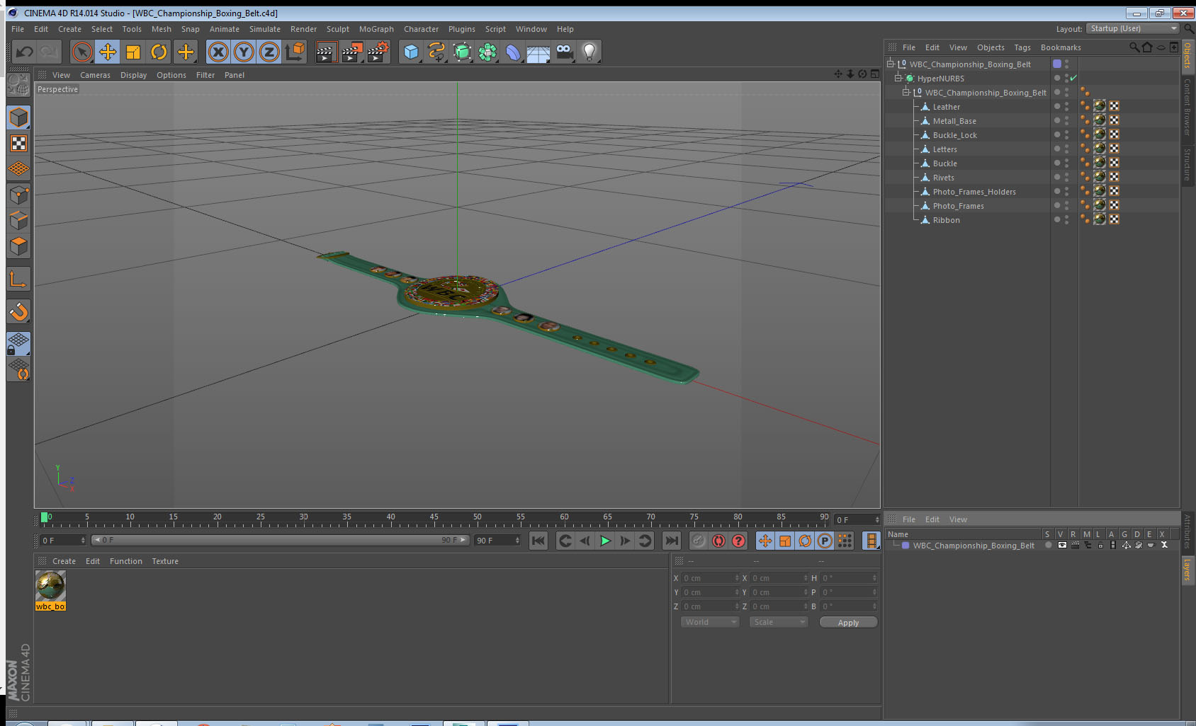Select the Ribbon object
1196x726 pixels.
(946, 220)
